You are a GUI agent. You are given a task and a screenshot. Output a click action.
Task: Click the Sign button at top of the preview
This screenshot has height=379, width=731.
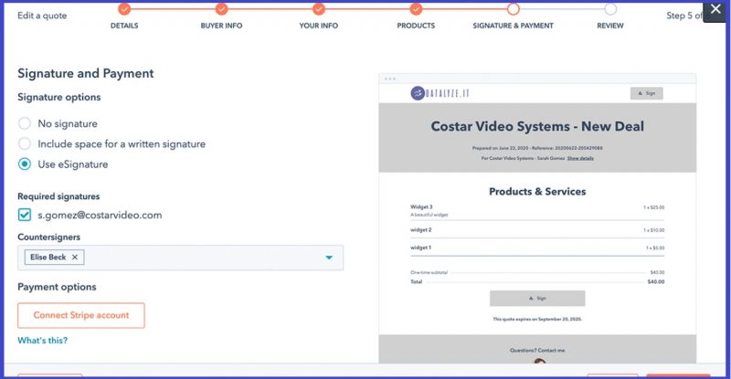click(647, 93)
